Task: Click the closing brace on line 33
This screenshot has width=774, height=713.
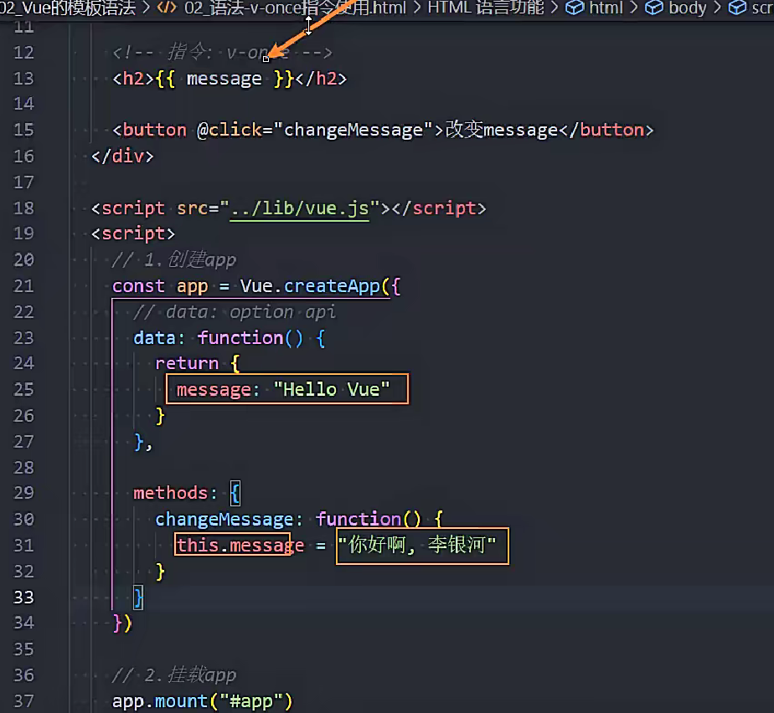Action: point(138,598)
